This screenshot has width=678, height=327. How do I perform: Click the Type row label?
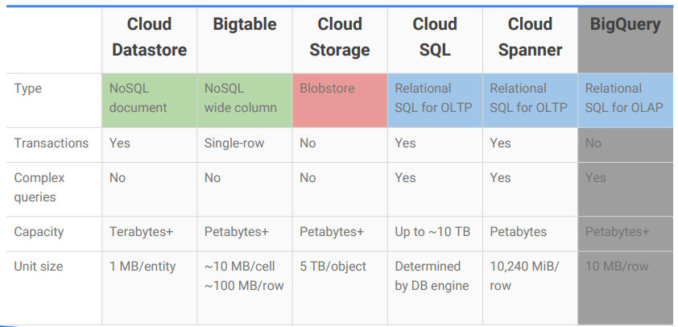click(x=28, y=89)
